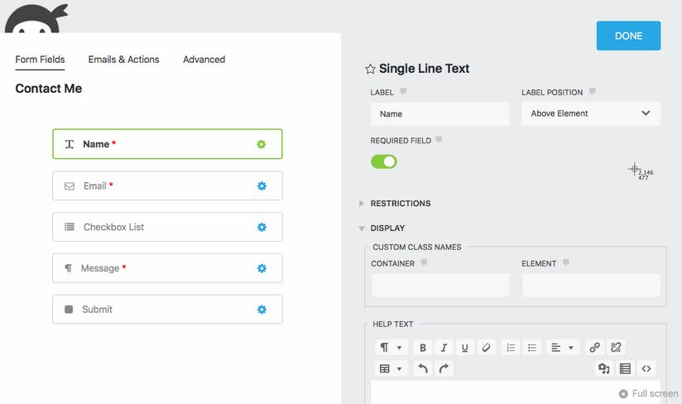Switch to Emails & Actions tab

click(x=123, y=60)
